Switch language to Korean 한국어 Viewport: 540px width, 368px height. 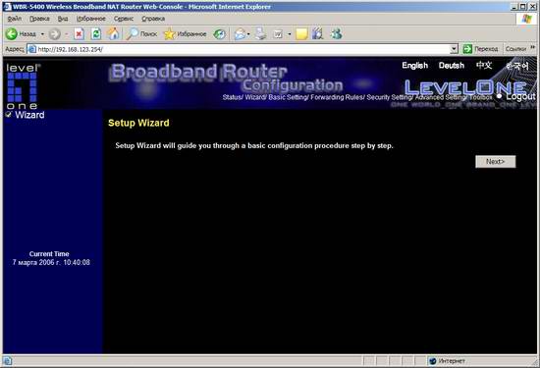coord(516,66)
